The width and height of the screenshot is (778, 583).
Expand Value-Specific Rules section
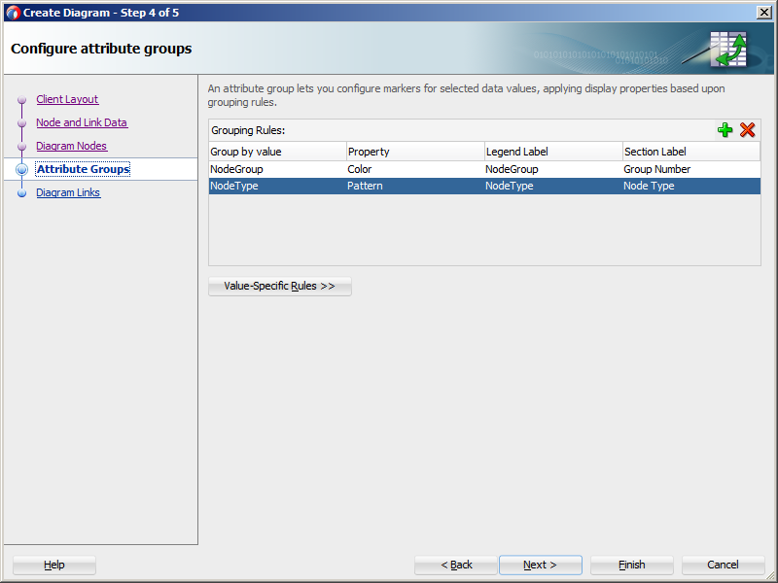(280, 286)
